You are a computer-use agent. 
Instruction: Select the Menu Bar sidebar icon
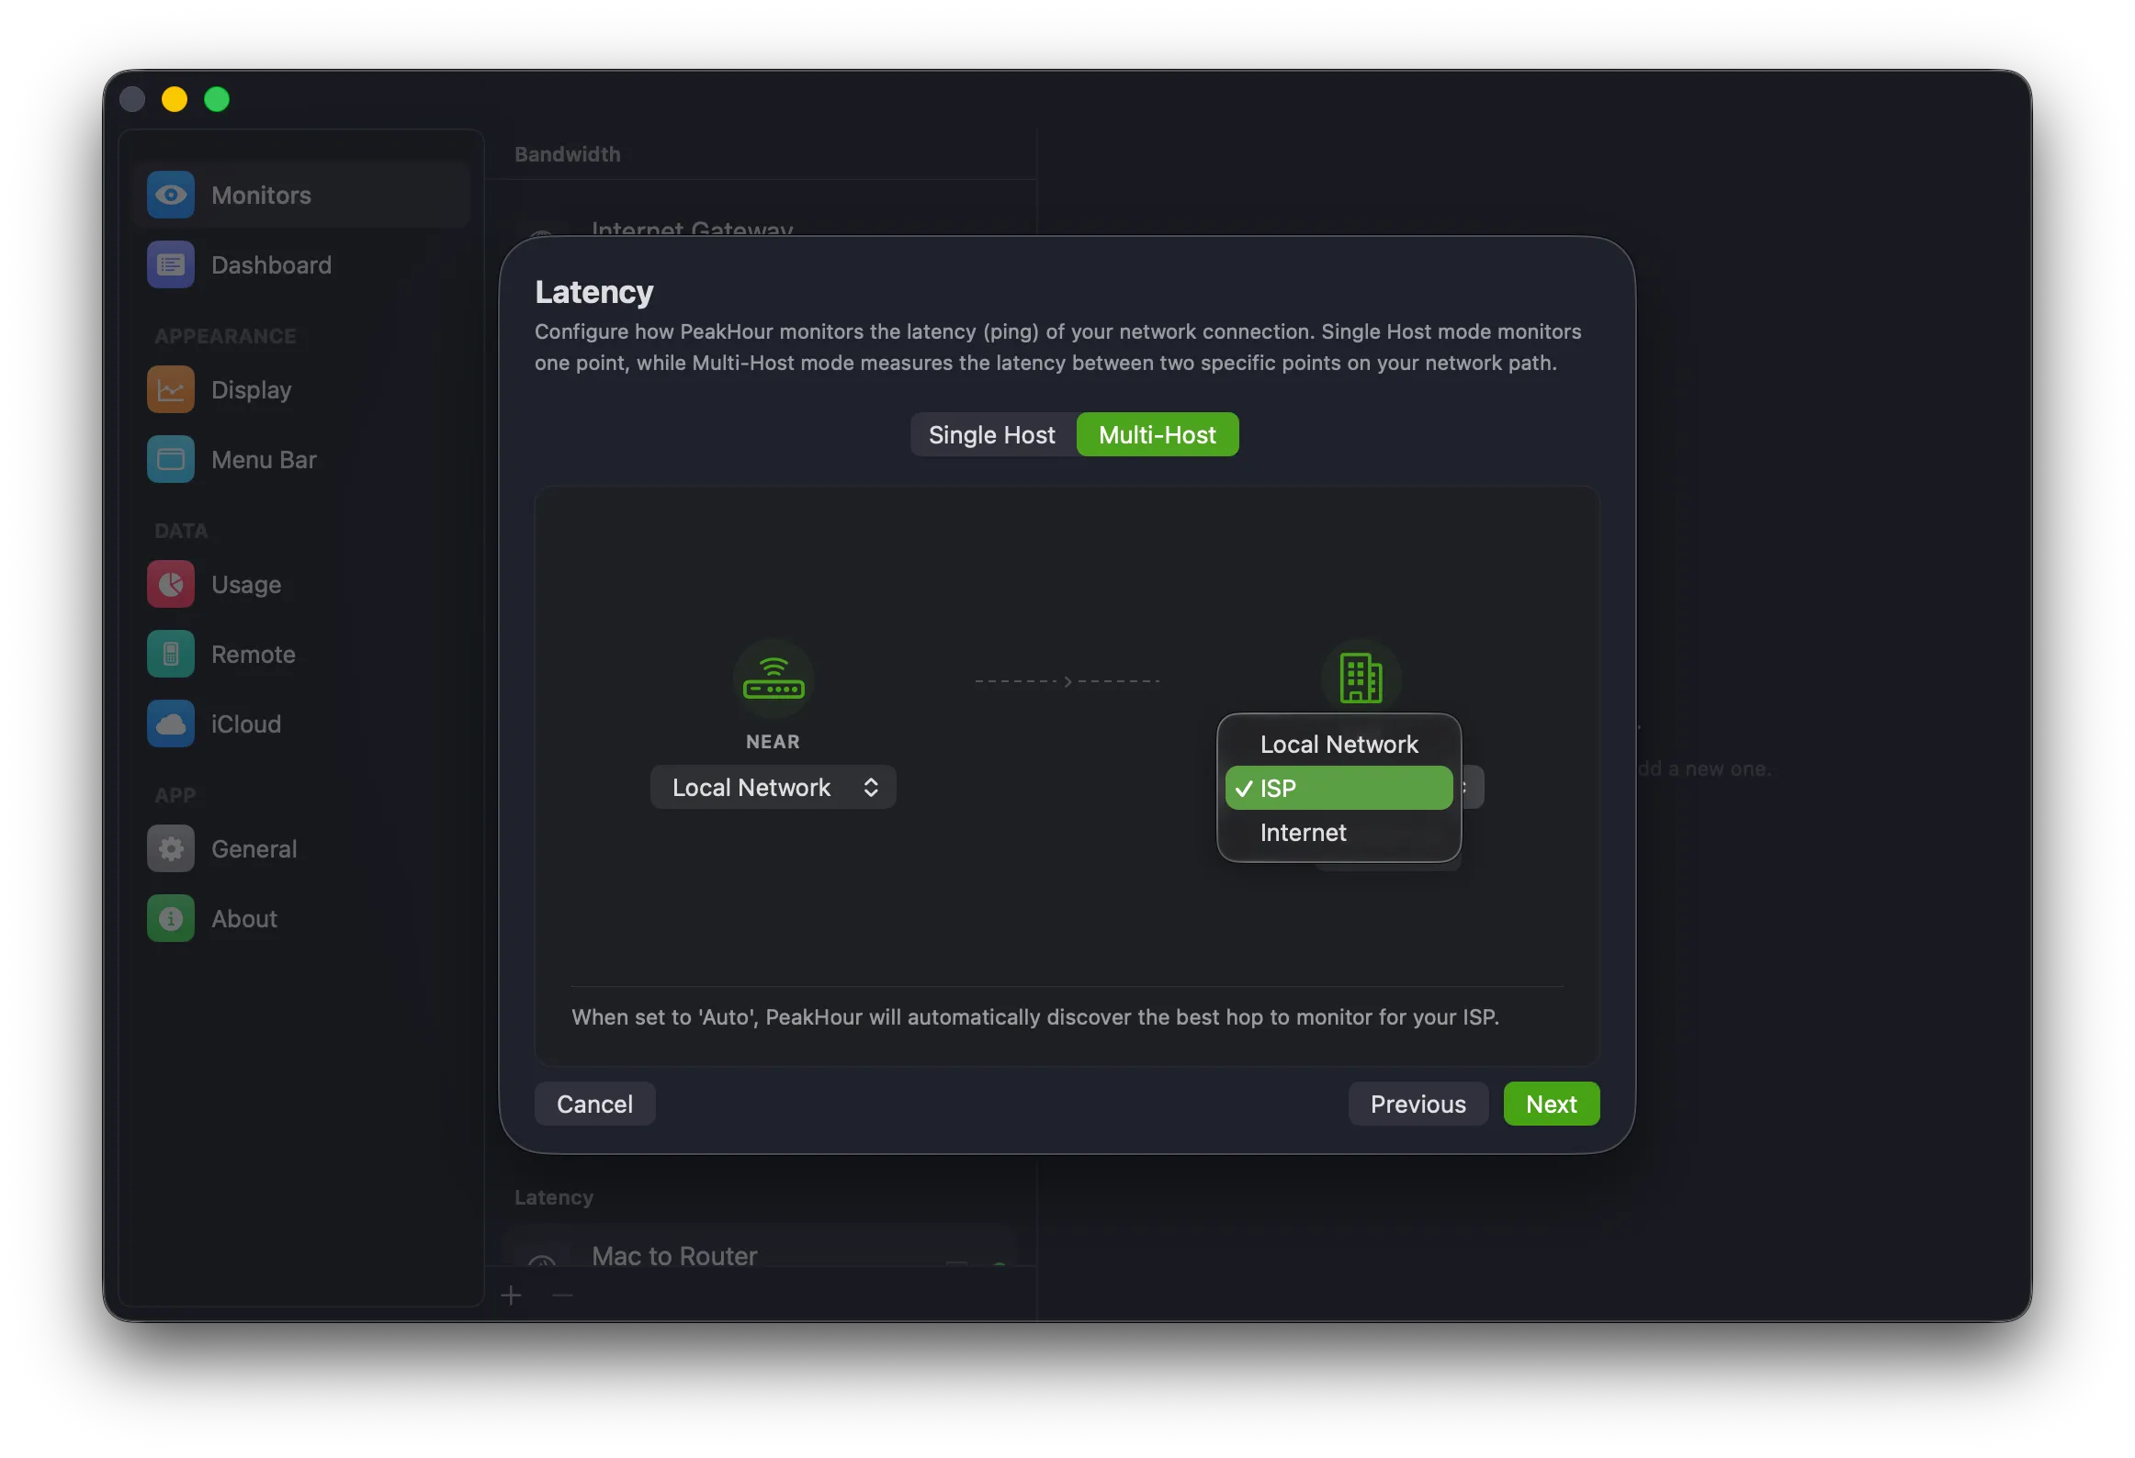coord(171,459)
